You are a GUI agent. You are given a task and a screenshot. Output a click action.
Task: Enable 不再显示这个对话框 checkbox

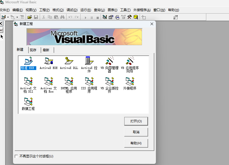point(16,156)
